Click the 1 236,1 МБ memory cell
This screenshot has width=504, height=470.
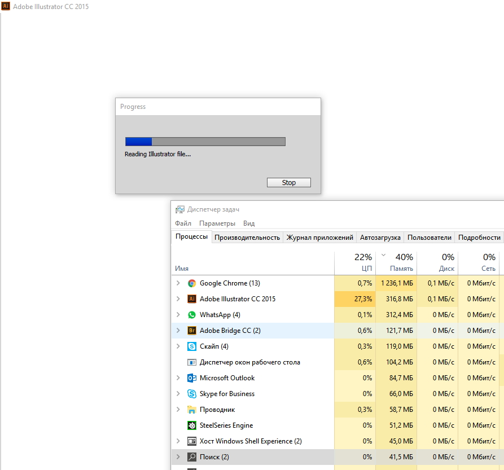click(397, 283)
